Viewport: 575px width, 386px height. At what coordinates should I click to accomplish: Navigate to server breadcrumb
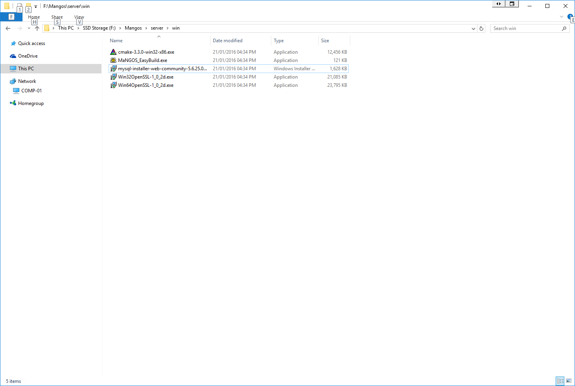[157, 28]
